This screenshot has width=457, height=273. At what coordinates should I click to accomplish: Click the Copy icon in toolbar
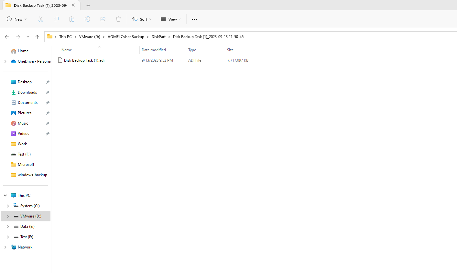(x=56, y=19)
